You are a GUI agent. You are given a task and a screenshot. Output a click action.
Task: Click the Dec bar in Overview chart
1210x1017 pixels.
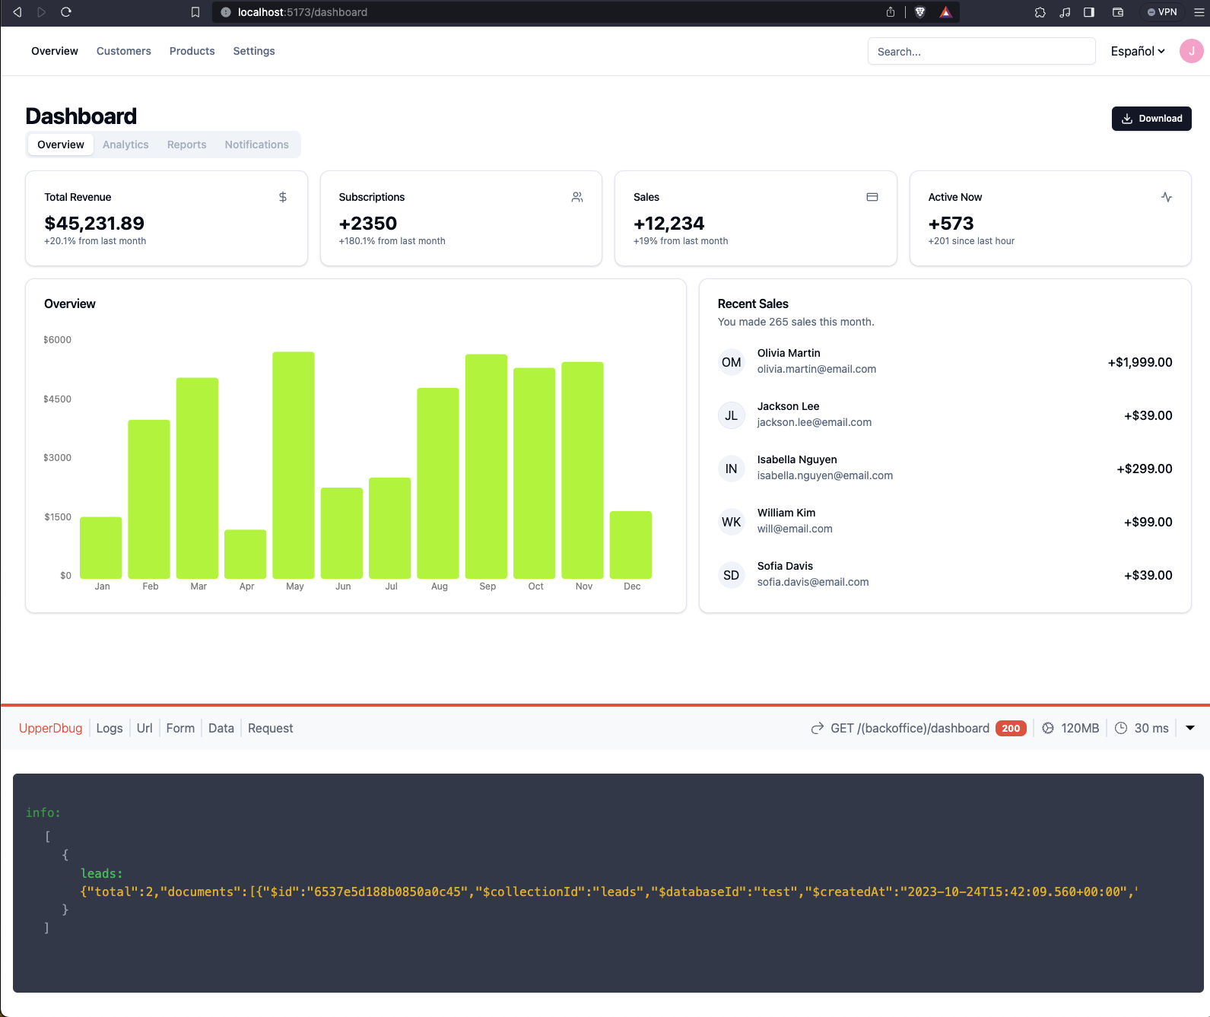630,545
